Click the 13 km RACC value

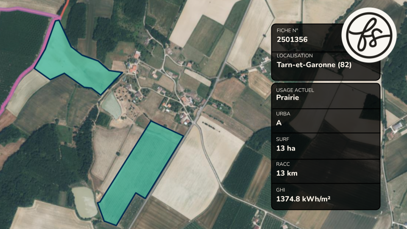coord(287,173)
